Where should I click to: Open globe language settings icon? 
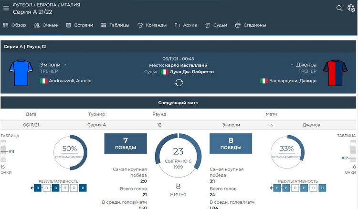click(x=351, y=8)
